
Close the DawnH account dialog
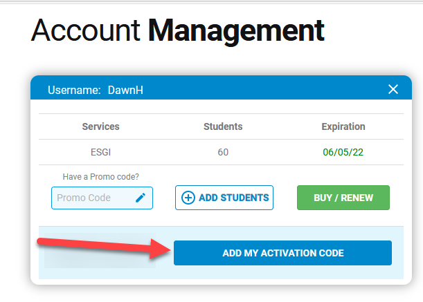pyautogui.click(x=393, y=89)
